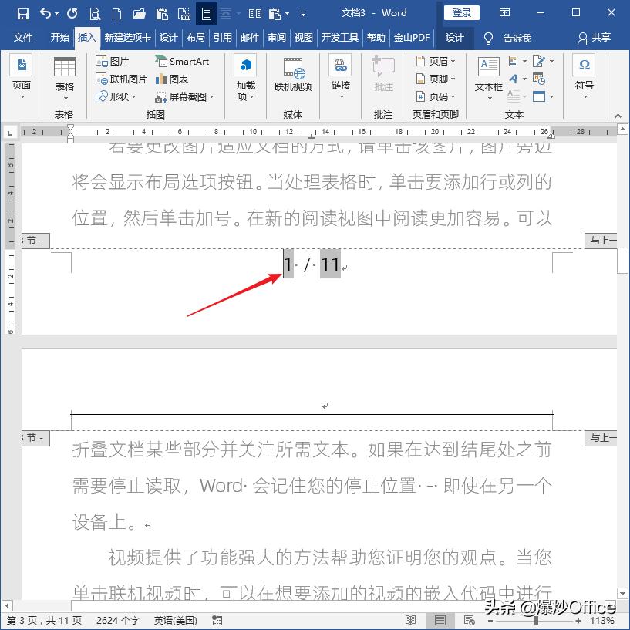Click the vertical scrollbar down arrow
The width and height of the screenshot is (630, 630).
pos(622,592)
